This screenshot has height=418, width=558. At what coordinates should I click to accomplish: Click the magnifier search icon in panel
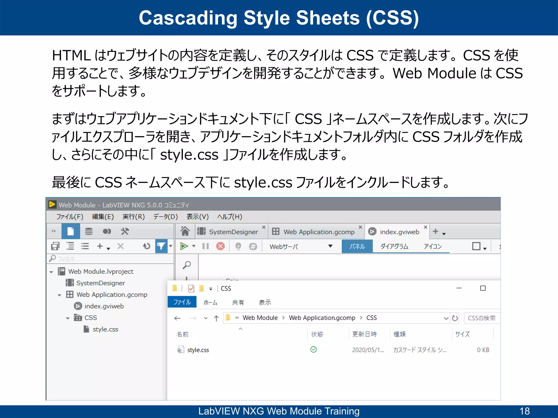187,265
